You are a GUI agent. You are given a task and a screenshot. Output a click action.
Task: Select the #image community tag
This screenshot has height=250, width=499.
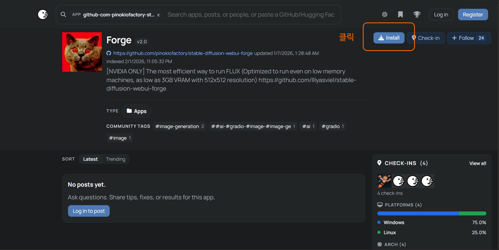pos(120,138)
